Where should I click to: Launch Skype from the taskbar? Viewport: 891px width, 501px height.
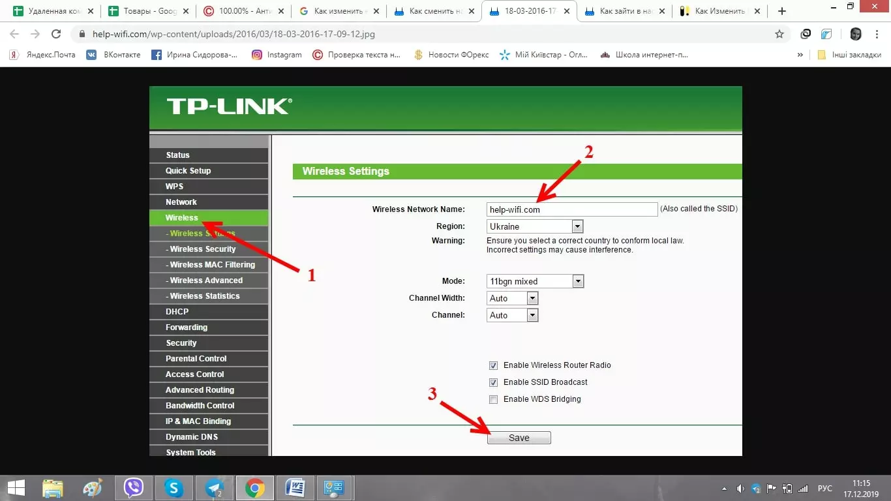pyautogui.click(x=174, y=487)
